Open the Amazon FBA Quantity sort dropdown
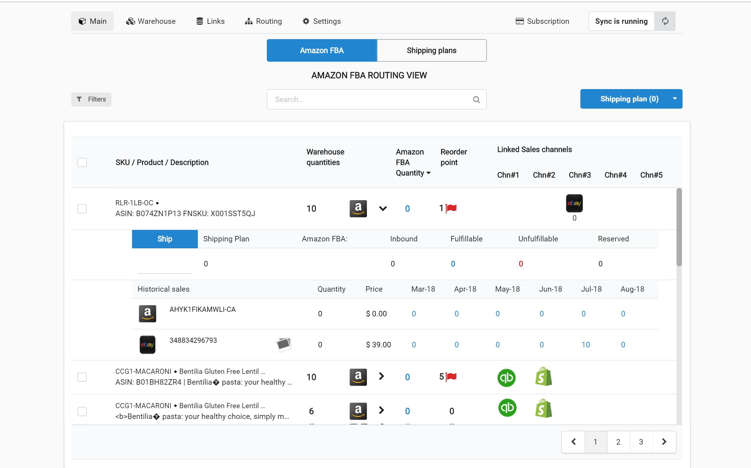 (x=428, y=173)
